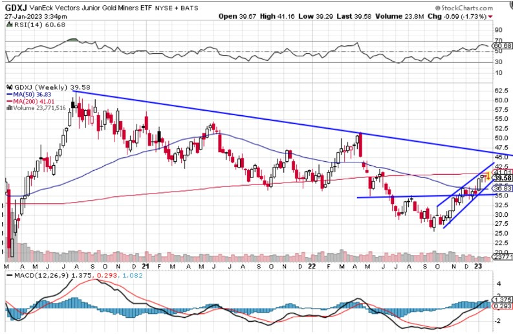Click the 60.0 price axis label

pyautogui.click(x=501, y=100)
